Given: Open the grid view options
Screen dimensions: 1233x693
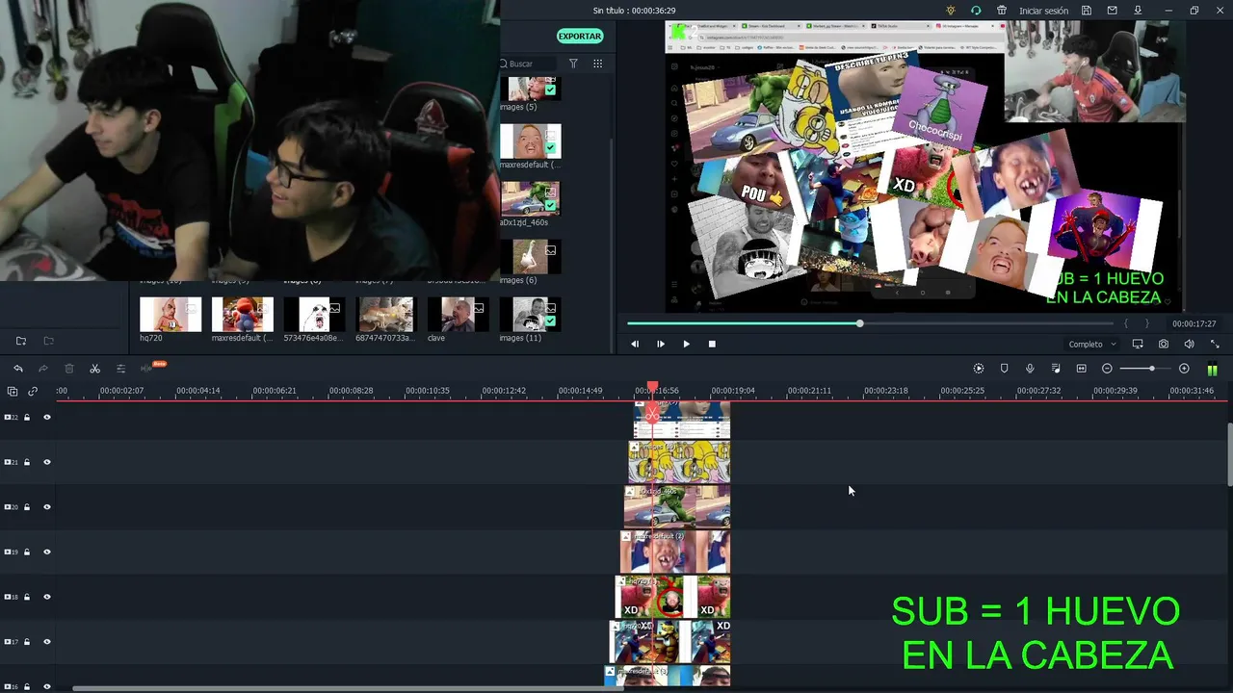Looking at the screenshot, I should [x=597, y=64].
